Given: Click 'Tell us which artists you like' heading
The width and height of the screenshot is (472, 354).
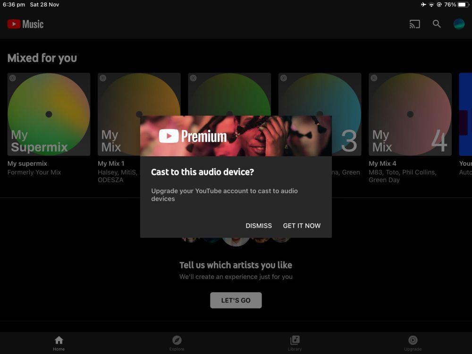Looking at the screenshot, I should coord(236,265).
